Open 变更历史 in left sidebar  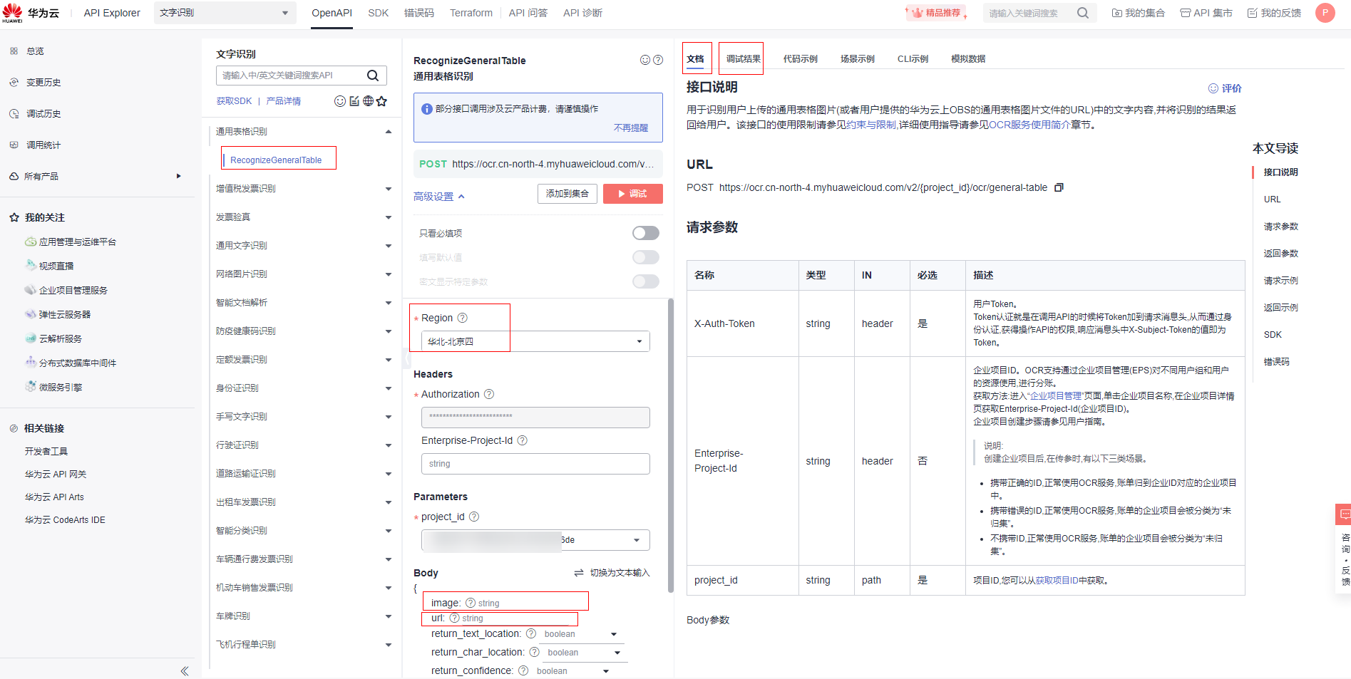click(43, 83)
